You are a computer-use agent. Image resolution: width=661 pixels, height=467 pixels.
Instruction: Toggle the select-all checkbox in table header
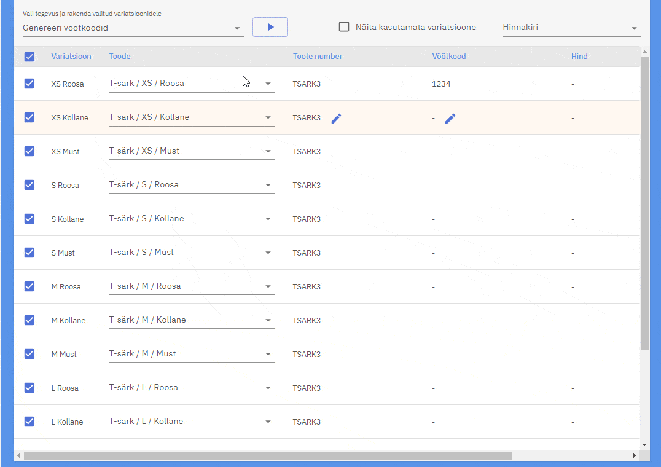(x=29, y=57)
